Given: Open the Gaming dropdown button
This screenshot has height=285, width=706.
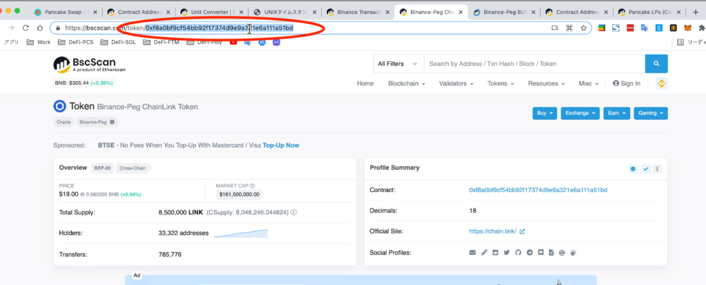Looking at the screenshot, I should pos(651,114).
